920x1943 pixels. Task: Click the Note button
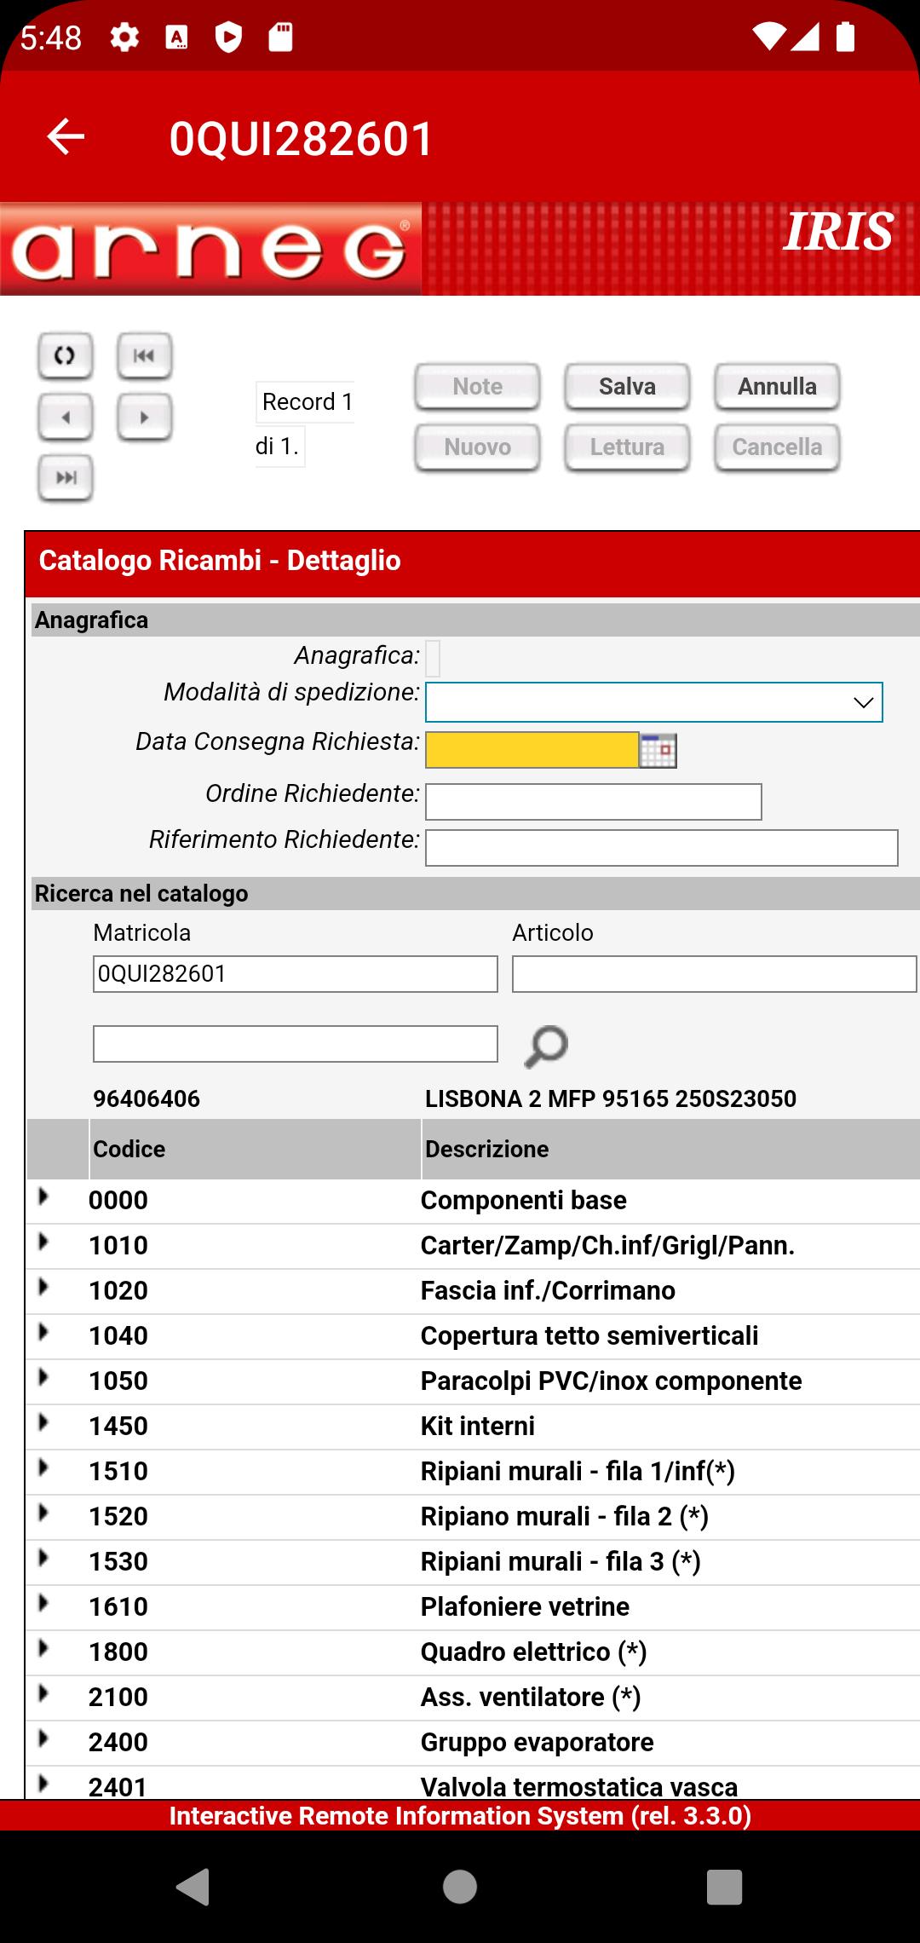click(x=478, y=387)
